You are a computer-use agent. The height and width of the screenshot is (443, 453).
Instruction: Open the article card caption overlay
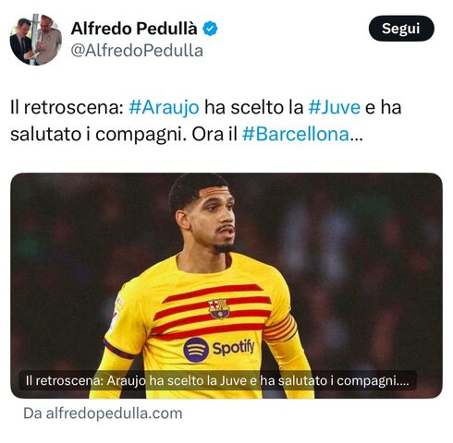pyautogui.click(x=217, y=381)
